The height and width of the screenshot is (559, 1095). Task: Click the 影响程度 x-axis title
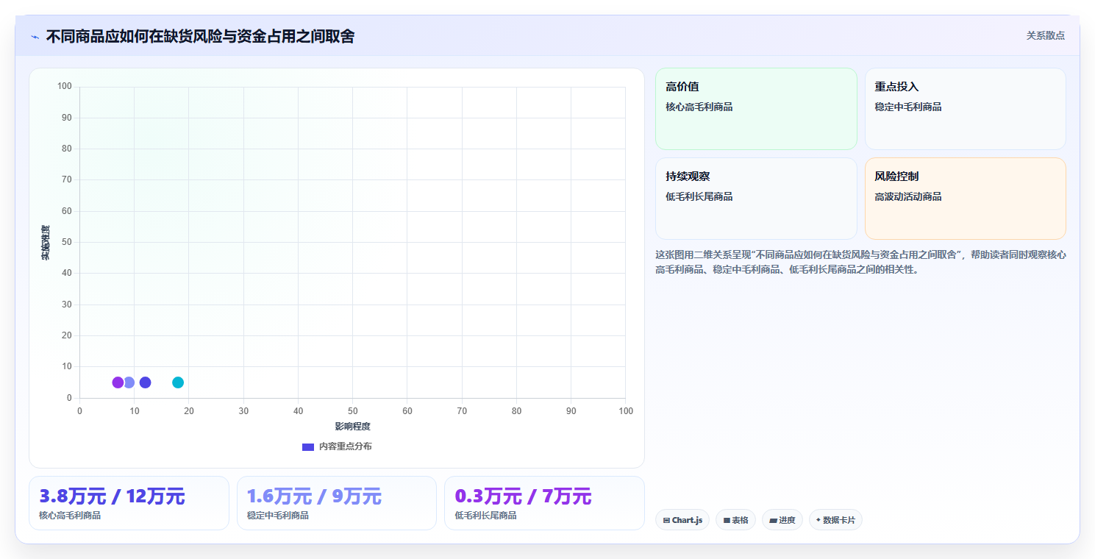[x=352, y=427]
